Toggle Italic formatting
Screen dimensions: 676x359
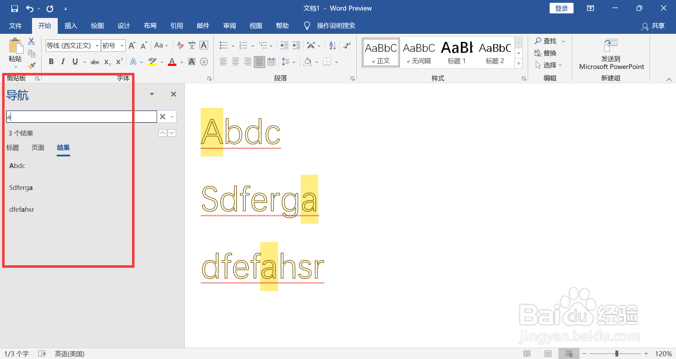click(x=63, y=62)
